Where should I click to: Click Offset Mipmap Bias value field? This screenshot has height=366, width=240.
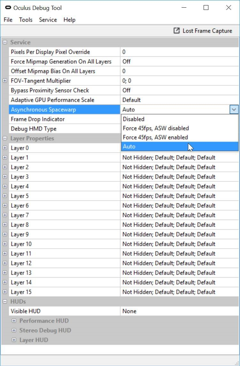click(179, 71)
